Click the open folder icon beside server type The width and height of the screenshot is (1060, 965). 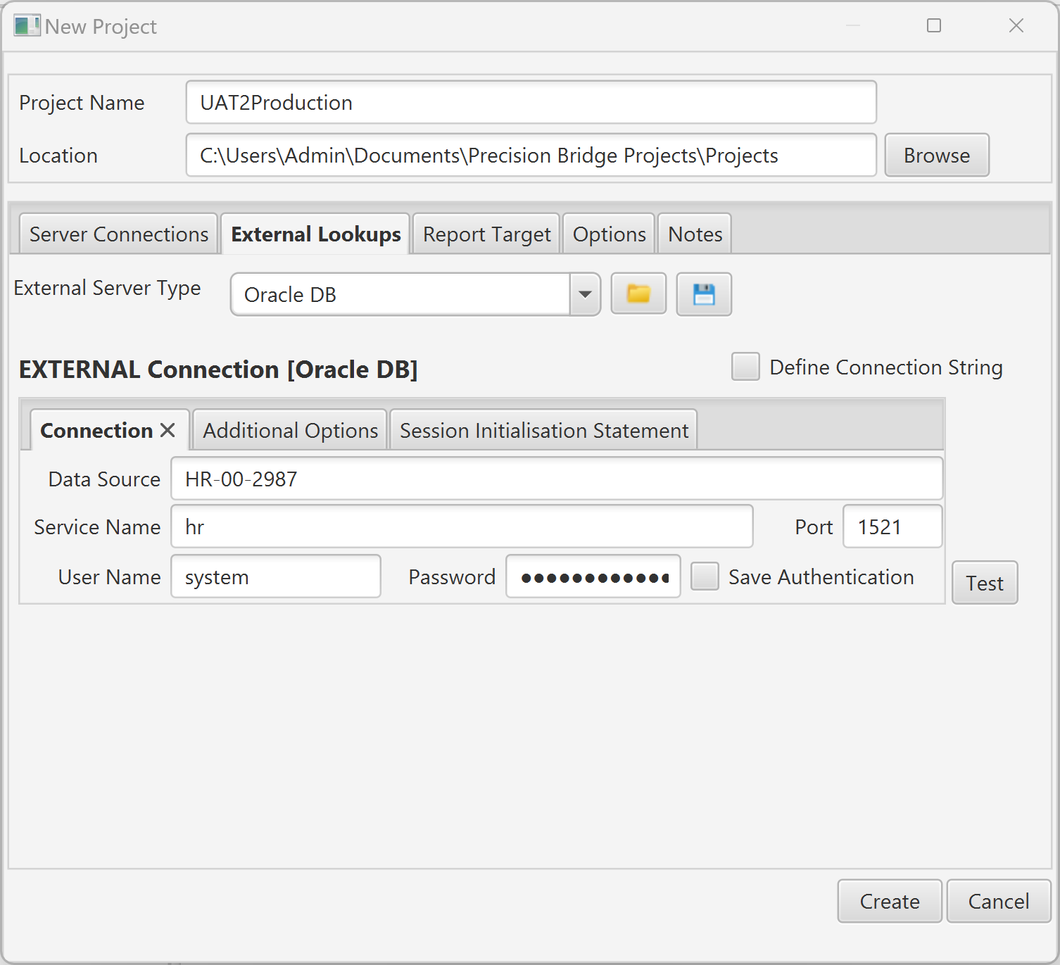click(x=637, y=294)
